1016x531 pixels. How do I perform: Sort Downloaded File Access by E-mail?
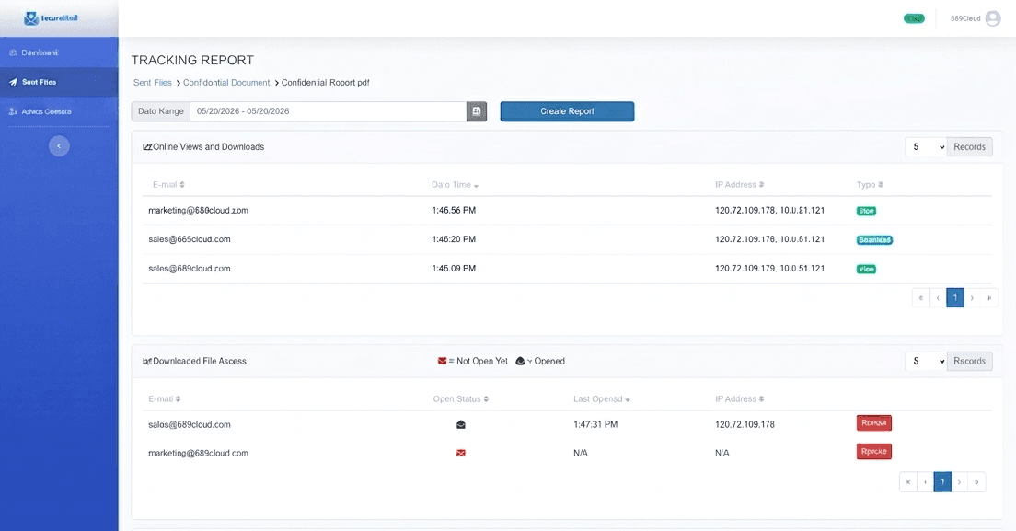tap(165, 398)
